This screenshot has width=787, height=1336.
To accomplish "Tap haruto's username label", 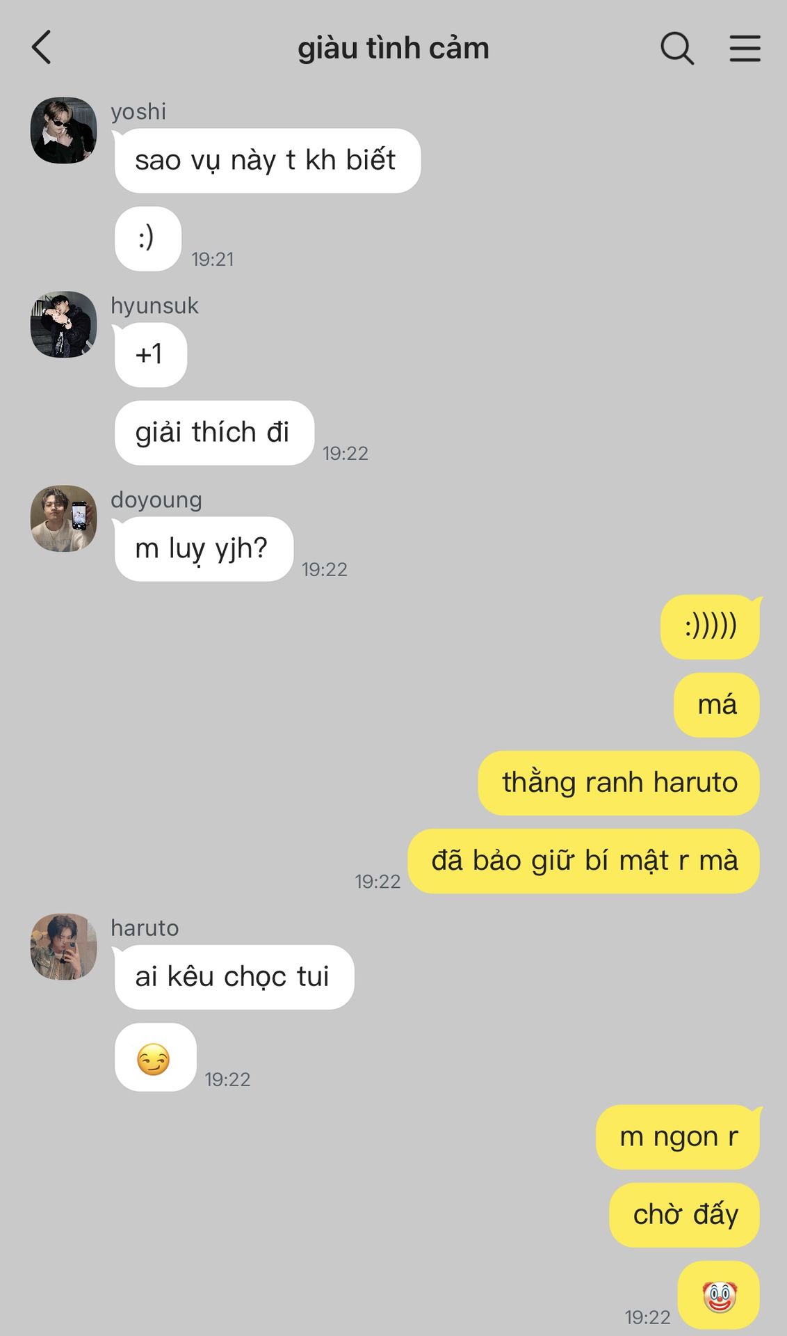I will click(x=145, y=928).
